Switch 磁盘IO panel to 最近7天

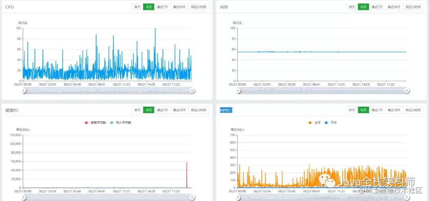(162, 110)
